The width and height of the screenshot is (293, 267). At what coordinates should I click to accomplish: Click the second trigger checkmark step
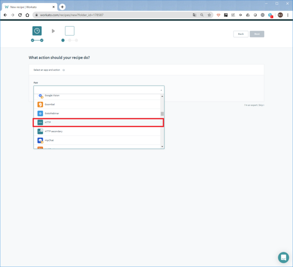tap(42, 40)
